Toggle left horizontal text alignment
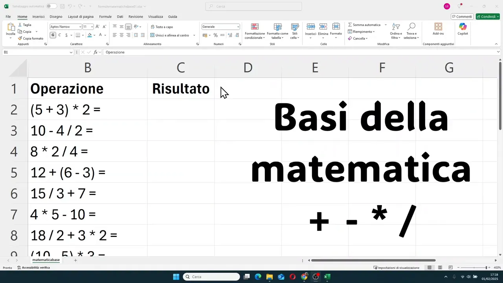The width and height of the screenshot is (503, 283). [x=115, y=35]
